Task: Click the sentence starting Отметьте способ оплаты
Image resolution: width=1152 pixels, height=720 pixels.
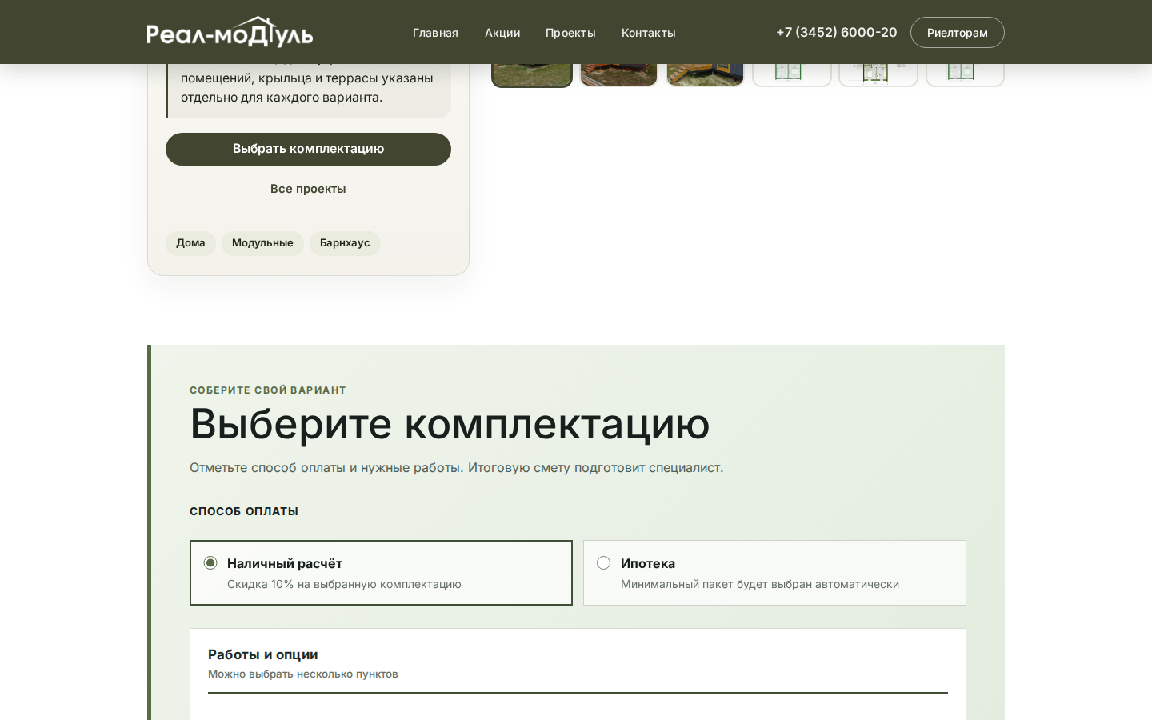Action: click(x=456, y=467)
